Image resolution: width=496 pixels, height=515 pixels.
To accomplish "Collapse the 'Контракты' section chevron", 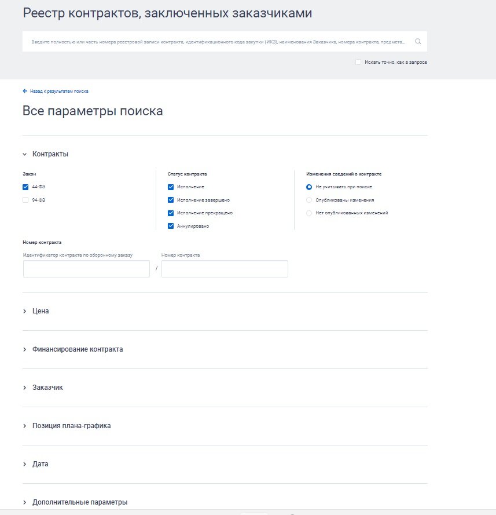I will (x=24, y=154).
